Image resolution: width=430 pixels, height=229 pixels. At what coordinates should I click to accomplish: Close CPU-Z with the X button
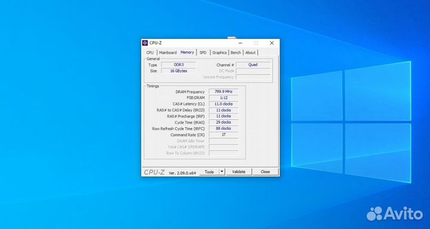point(272,43)
